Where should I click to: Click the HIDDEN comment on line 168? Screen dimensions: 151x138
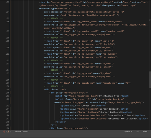(54, 86)
